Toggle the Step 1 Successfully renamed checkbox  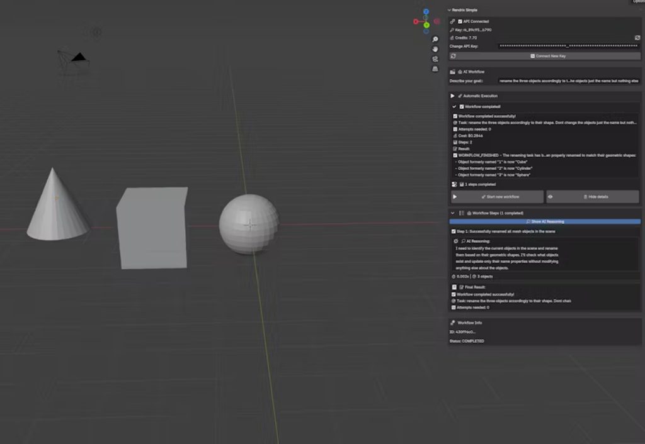[x=454, y=231]
